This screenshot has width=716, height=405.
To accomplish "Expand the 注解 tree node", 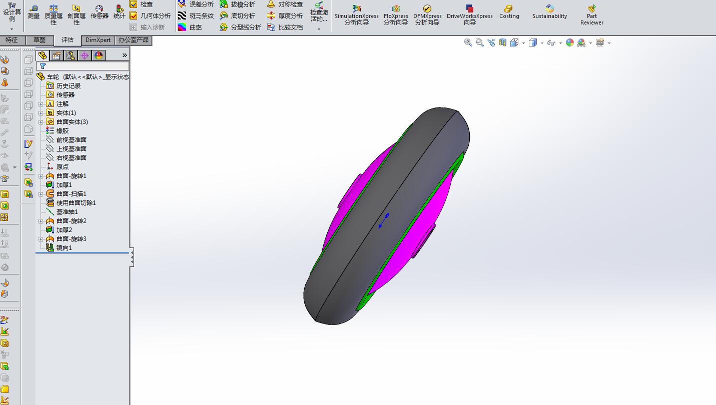I will 41,104.
